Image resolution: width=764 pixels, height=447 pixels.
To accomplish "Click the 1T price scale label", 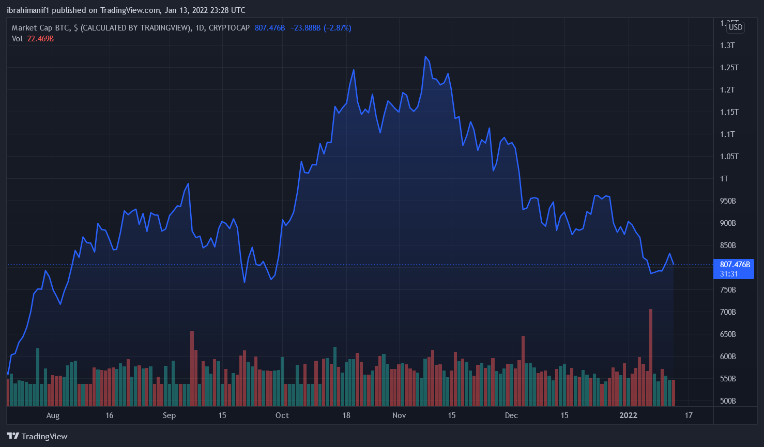I will point(724,179).
